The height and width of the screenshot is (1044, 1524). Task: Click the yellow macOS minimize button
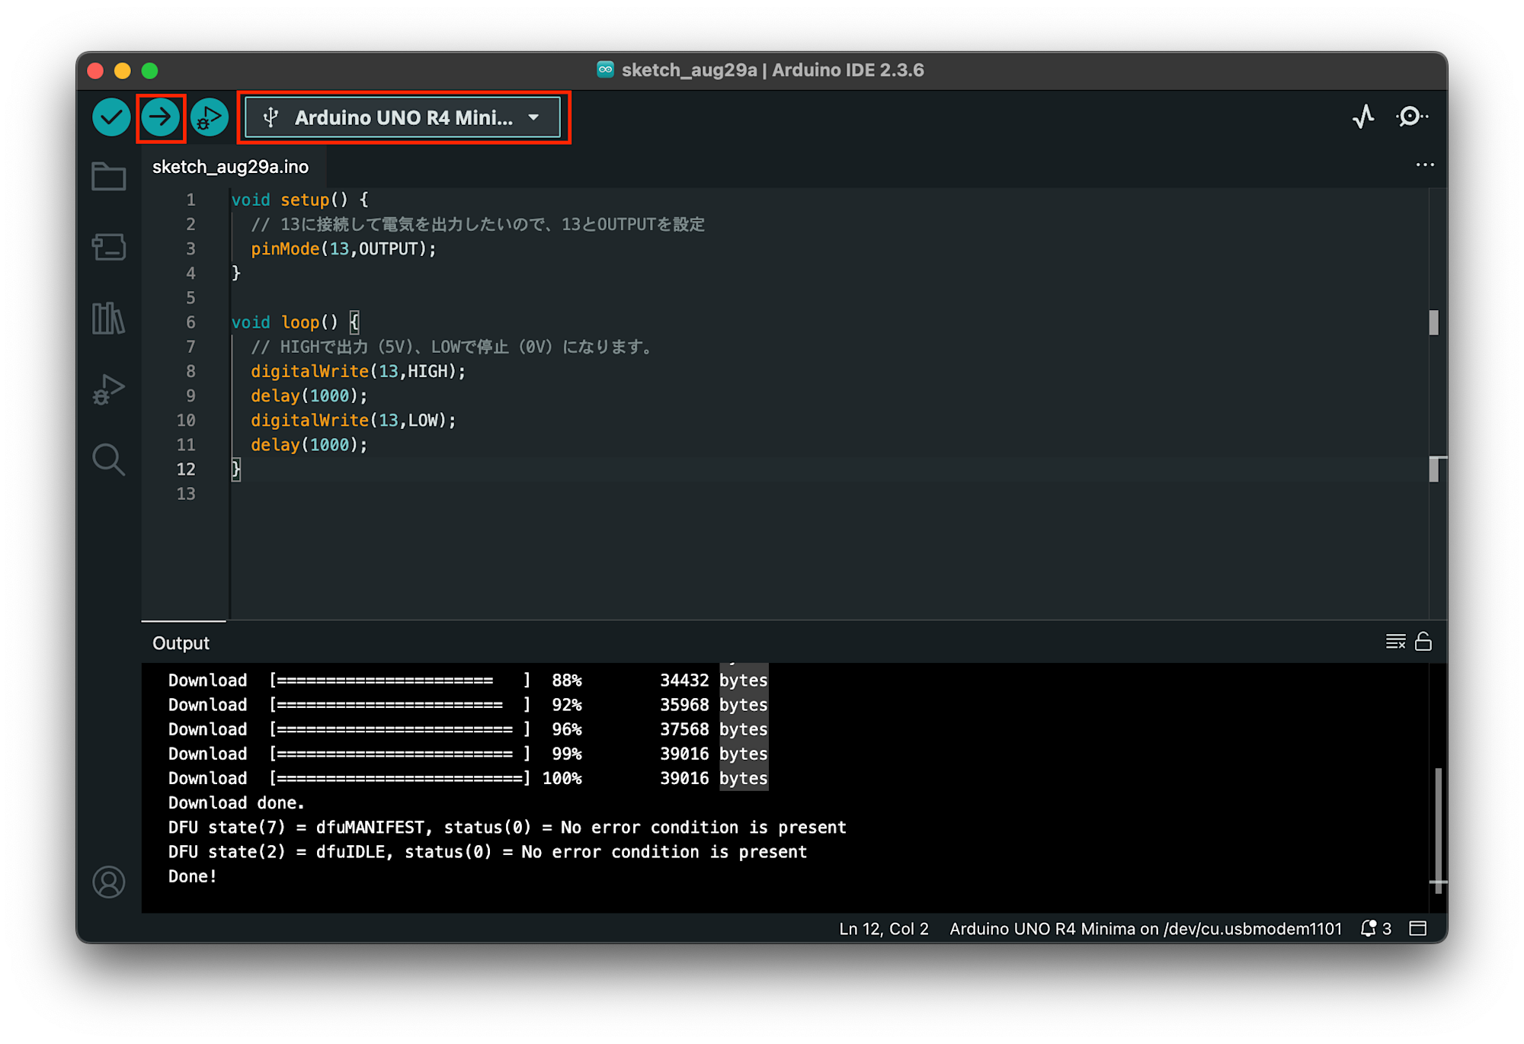point(122,71)
